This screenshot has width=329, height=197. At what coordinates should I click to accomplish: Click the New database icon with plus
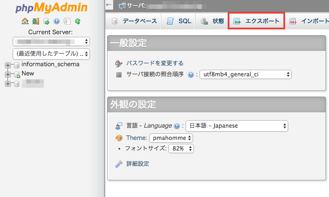click(17, 75)
